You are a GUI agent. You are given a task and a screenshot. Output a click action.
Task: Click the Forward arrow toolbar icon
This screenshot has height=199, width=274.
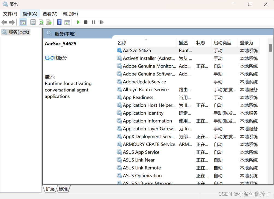(x=12, y=22)
